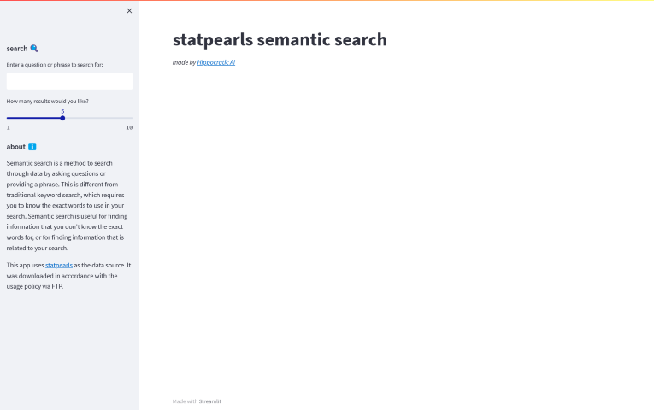The width and height of the screenshot is (654, 410).
Task: Click the slider's current value 5 label
Action: point(62,111)
